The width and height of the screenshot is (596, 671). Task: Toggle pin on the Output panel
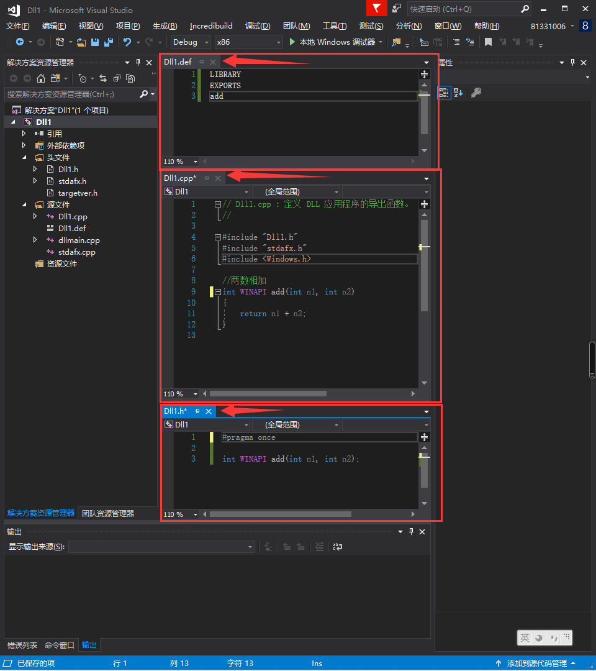pos(411,531)
